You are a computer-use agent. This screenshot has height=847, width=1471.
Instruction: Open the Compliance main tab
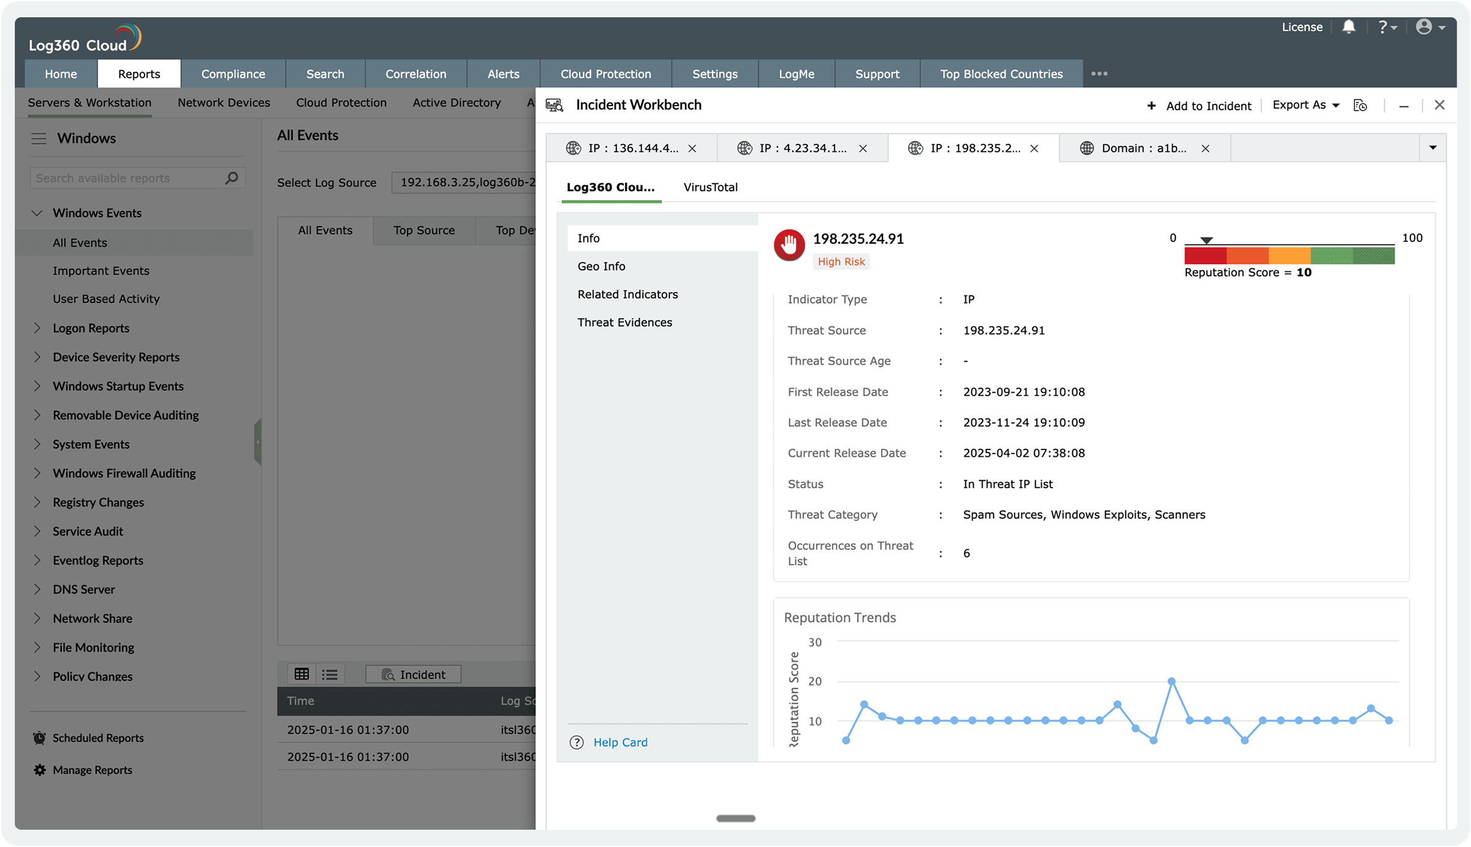pyautogui.click(x=233, y=73)
